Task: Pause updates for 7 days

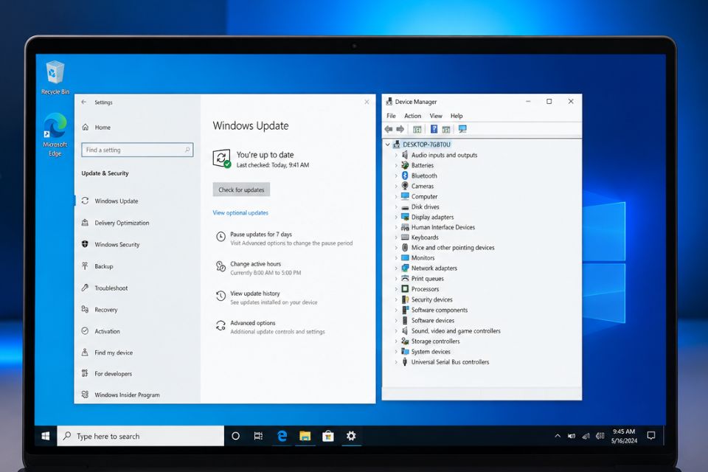Action: click(261, 235)
